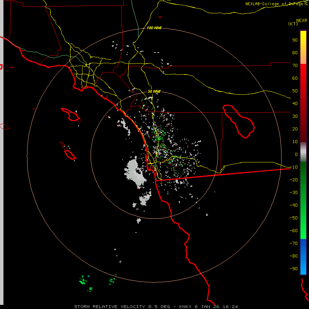Click the 0 value on velocity scale
This screenshot has height=309, width=309.
296,154
